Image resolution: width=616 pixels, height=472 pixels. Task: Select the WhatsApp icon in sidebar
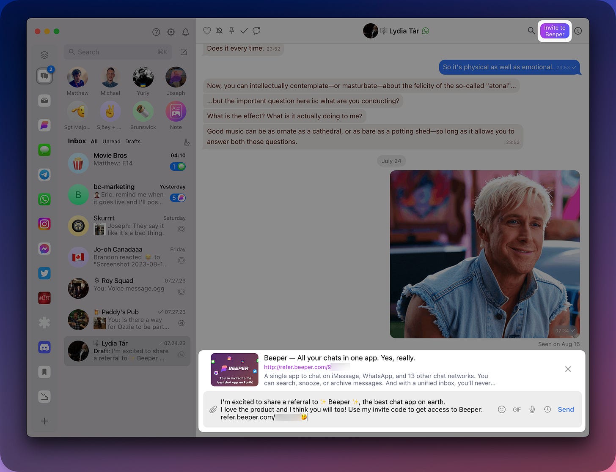44,199
